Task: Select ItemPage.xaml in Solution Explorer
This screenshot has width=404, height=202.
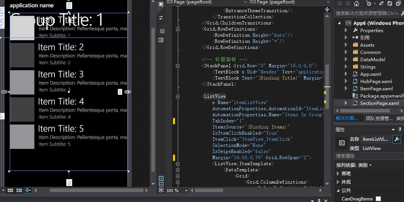Action: 376,88
